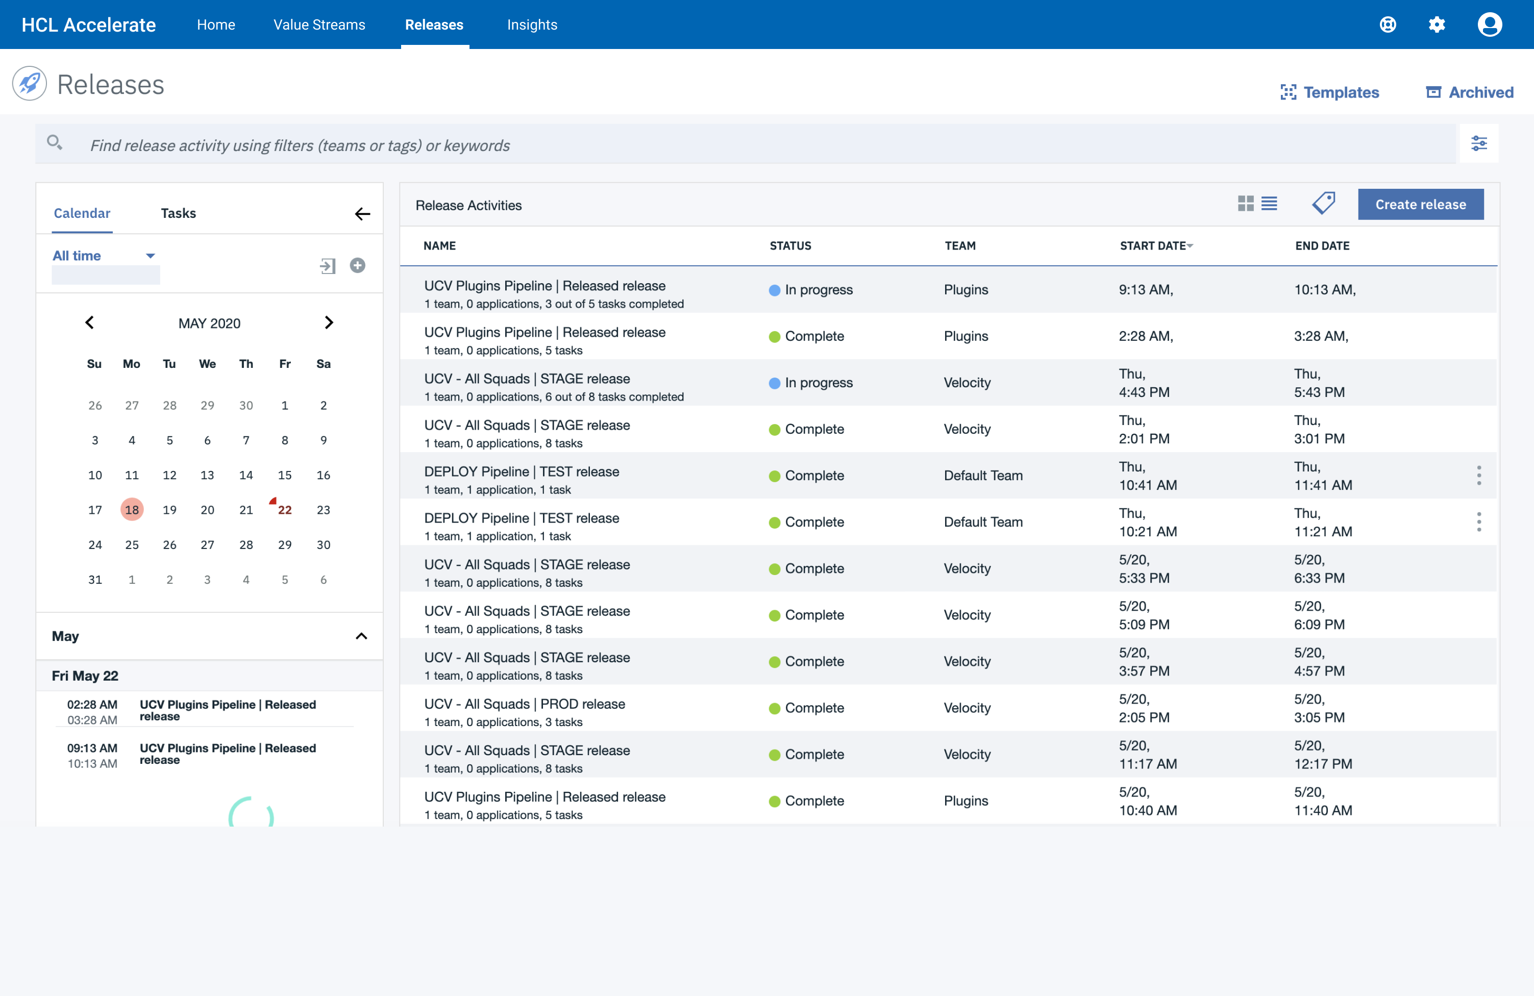Click the import arrow icon beside plus
Viewport: 1534px width, 996px height.
click(x=328, y=266)
